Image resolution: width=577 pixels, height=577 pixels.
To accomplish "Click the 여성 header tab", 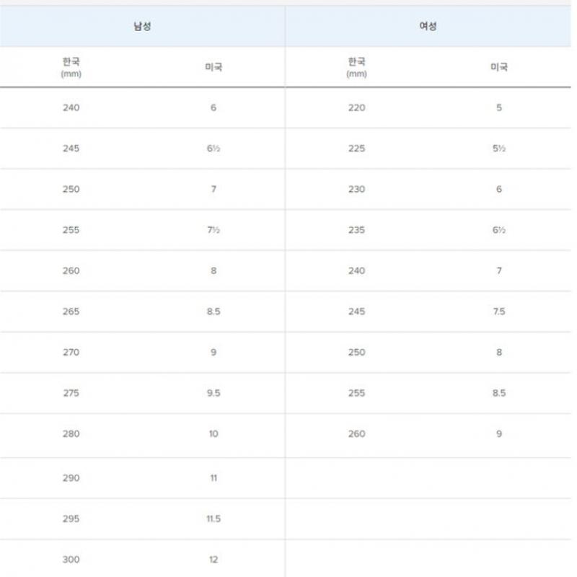I will click(x=428, y=27).
